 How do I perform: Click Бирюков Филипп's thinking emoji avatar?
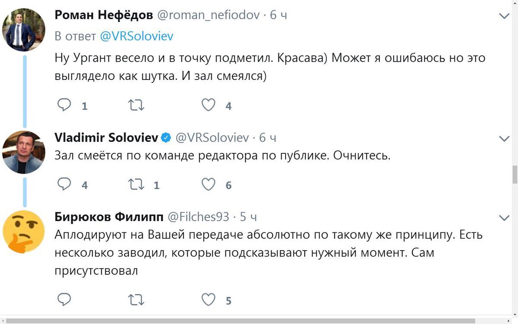tap(24, 232)
